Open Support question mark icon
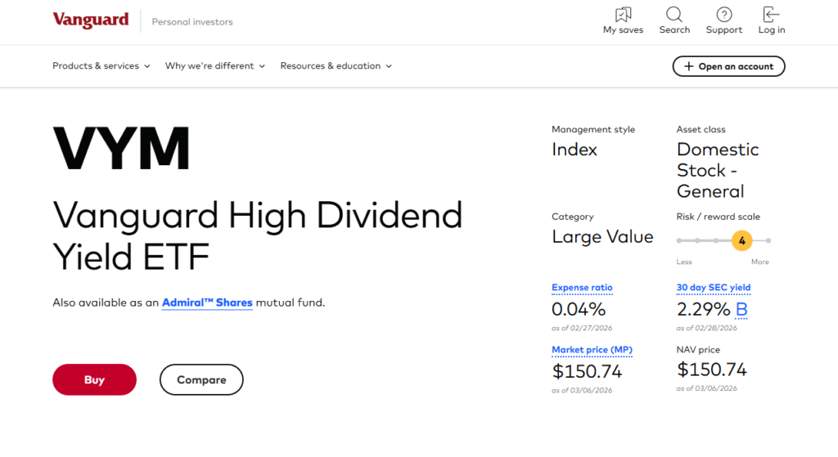The image size is (838, 457). coord(724,15)
